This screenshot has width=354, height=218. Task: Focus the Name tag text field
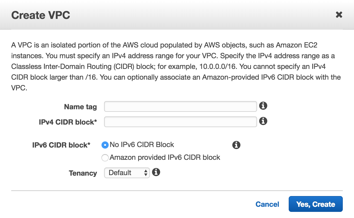180,106
